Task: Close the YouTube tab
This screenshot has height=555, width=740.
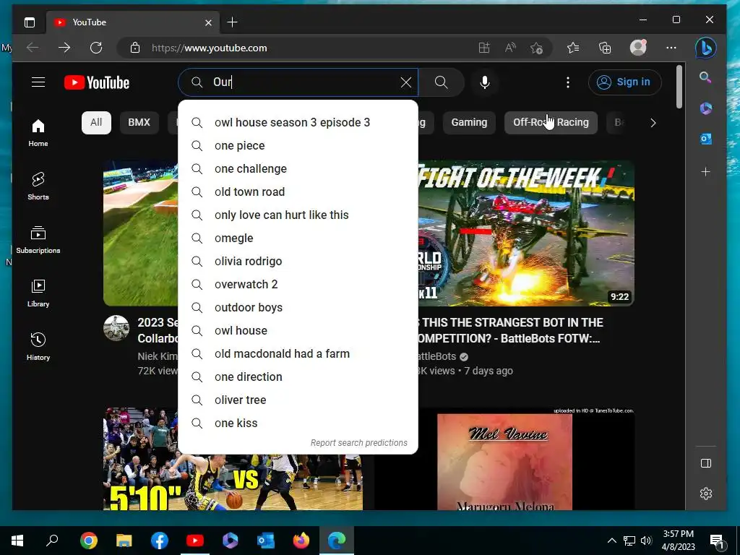Action: point(208,22)
